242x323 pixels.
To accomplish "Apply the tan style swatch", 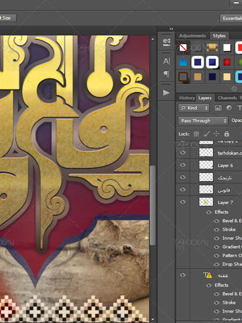I will [198, 77].
